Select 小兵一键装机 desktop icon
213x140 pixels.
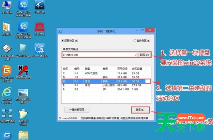click(40, 51)
